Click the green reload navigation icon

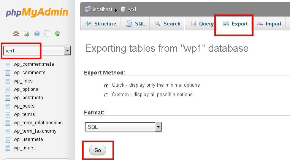(57, 34)
